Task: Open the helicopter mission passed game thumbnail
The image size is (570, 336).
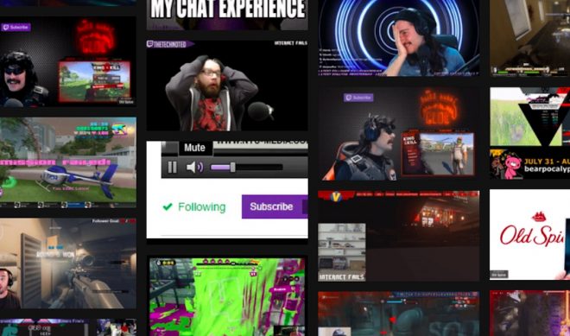Action: 68,162
